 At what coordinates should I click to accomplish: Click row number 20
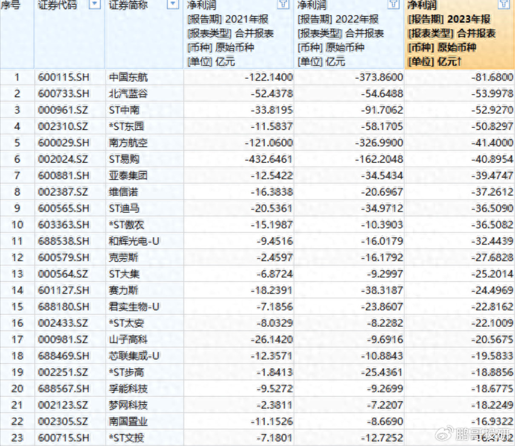pyautogui.click(x=17, y=389)
